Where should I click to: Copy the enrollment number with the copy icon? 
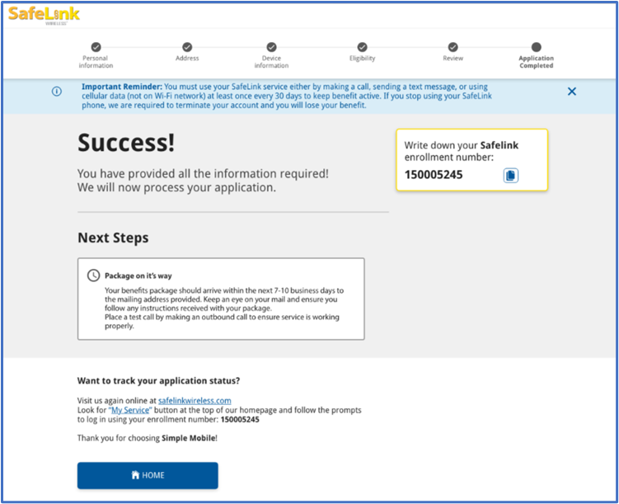pyautogui.click(x=510, y=175)
